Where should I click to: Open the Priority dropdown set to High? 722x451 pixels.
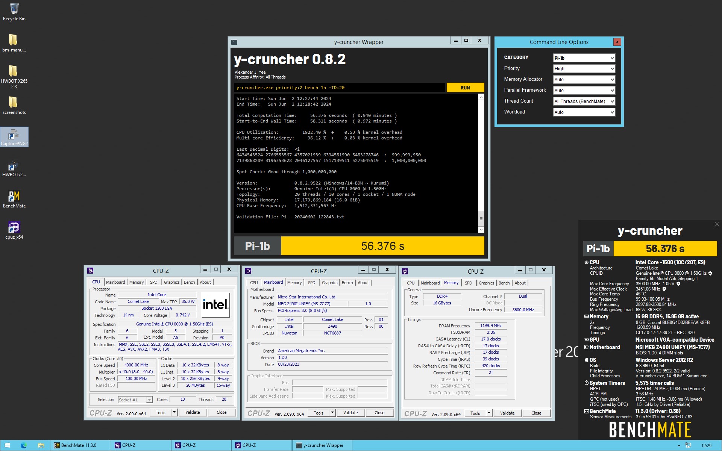coord(584,69)
